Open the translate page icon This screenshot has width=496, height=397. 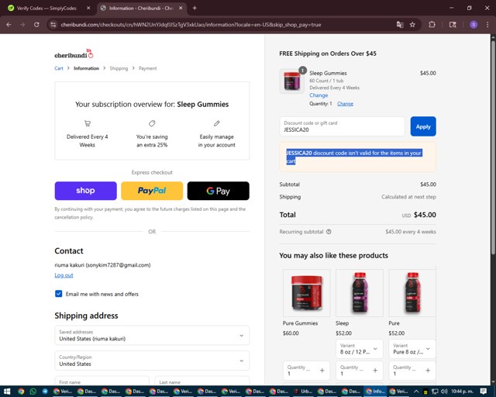[400, 24]
